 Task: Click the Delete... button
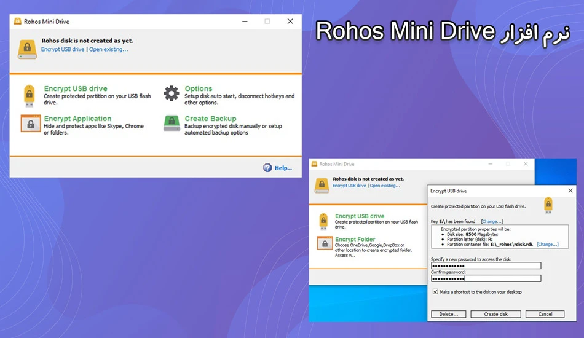point(448,314)
